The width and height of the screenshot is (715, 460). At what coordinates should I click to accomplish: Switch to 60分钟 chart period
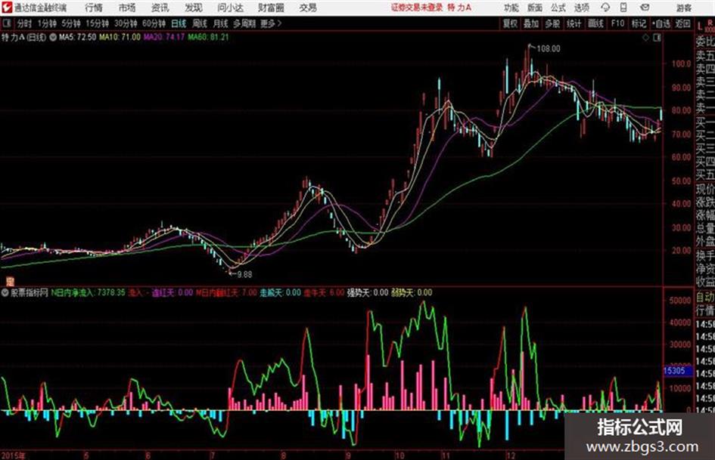click(x=154, y=23)
